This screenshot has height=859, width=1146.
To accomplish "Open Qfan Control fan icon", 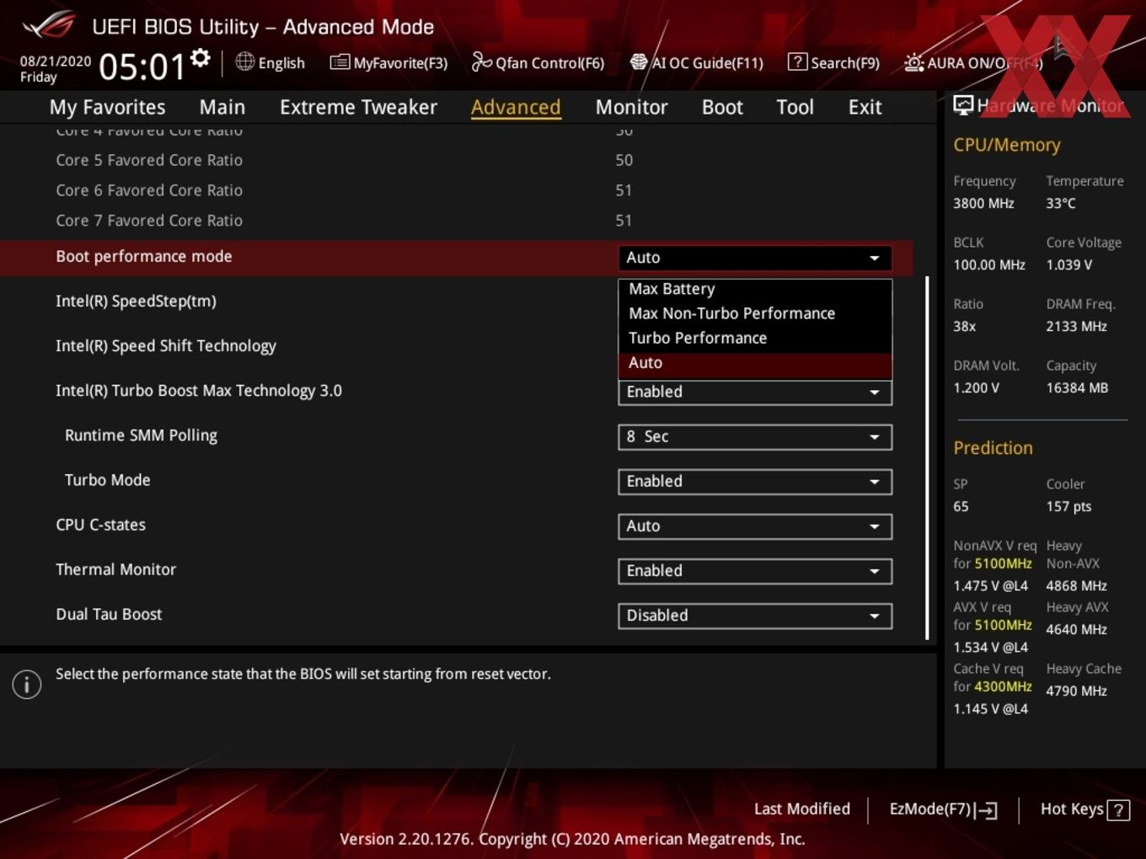I will pyautogui.click(x=481, y=61).
